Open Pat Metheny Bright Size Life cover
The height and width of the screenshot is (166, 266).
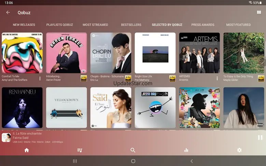155,53
